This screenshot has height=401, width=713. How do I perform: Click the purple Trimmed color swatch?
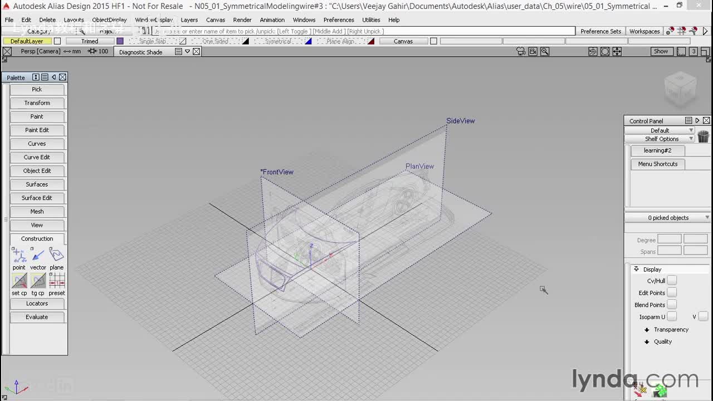[x=120, y=41]
